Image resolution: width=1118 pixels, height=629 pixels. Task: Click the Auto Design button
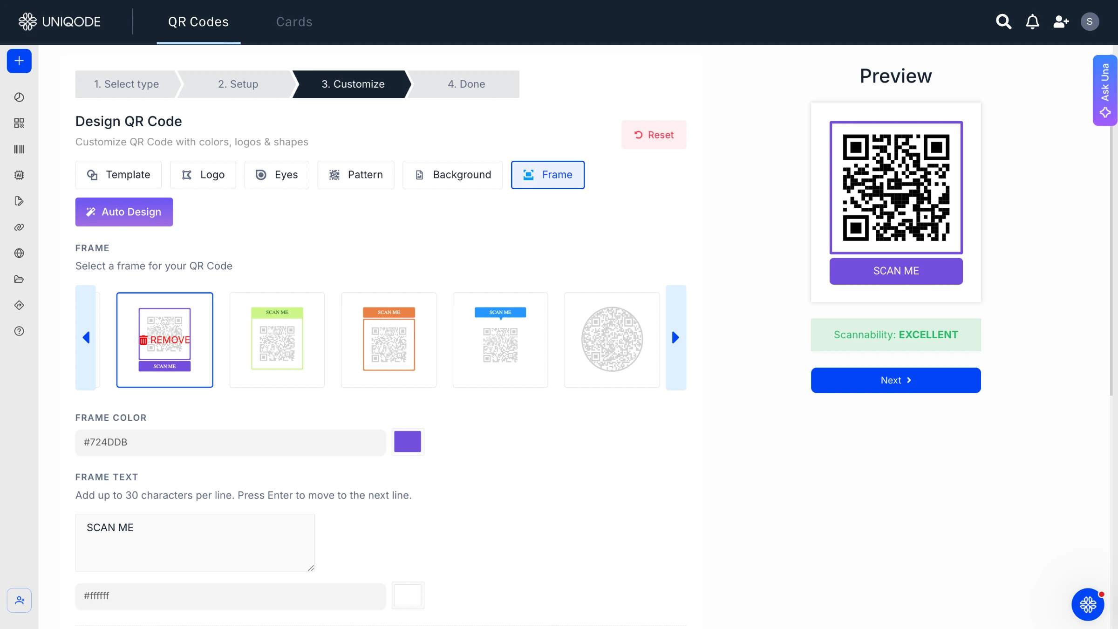(124, 212)
